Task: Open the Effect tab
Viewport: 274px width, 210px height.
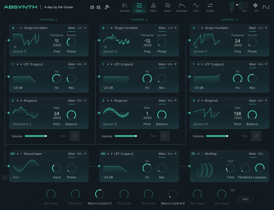Action: (x=153, y=7)
